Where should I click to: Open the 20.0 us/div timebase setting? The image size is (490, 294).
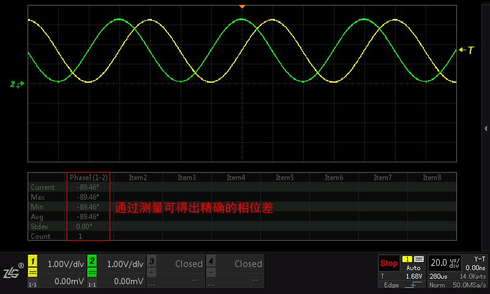tap(445, 263)
